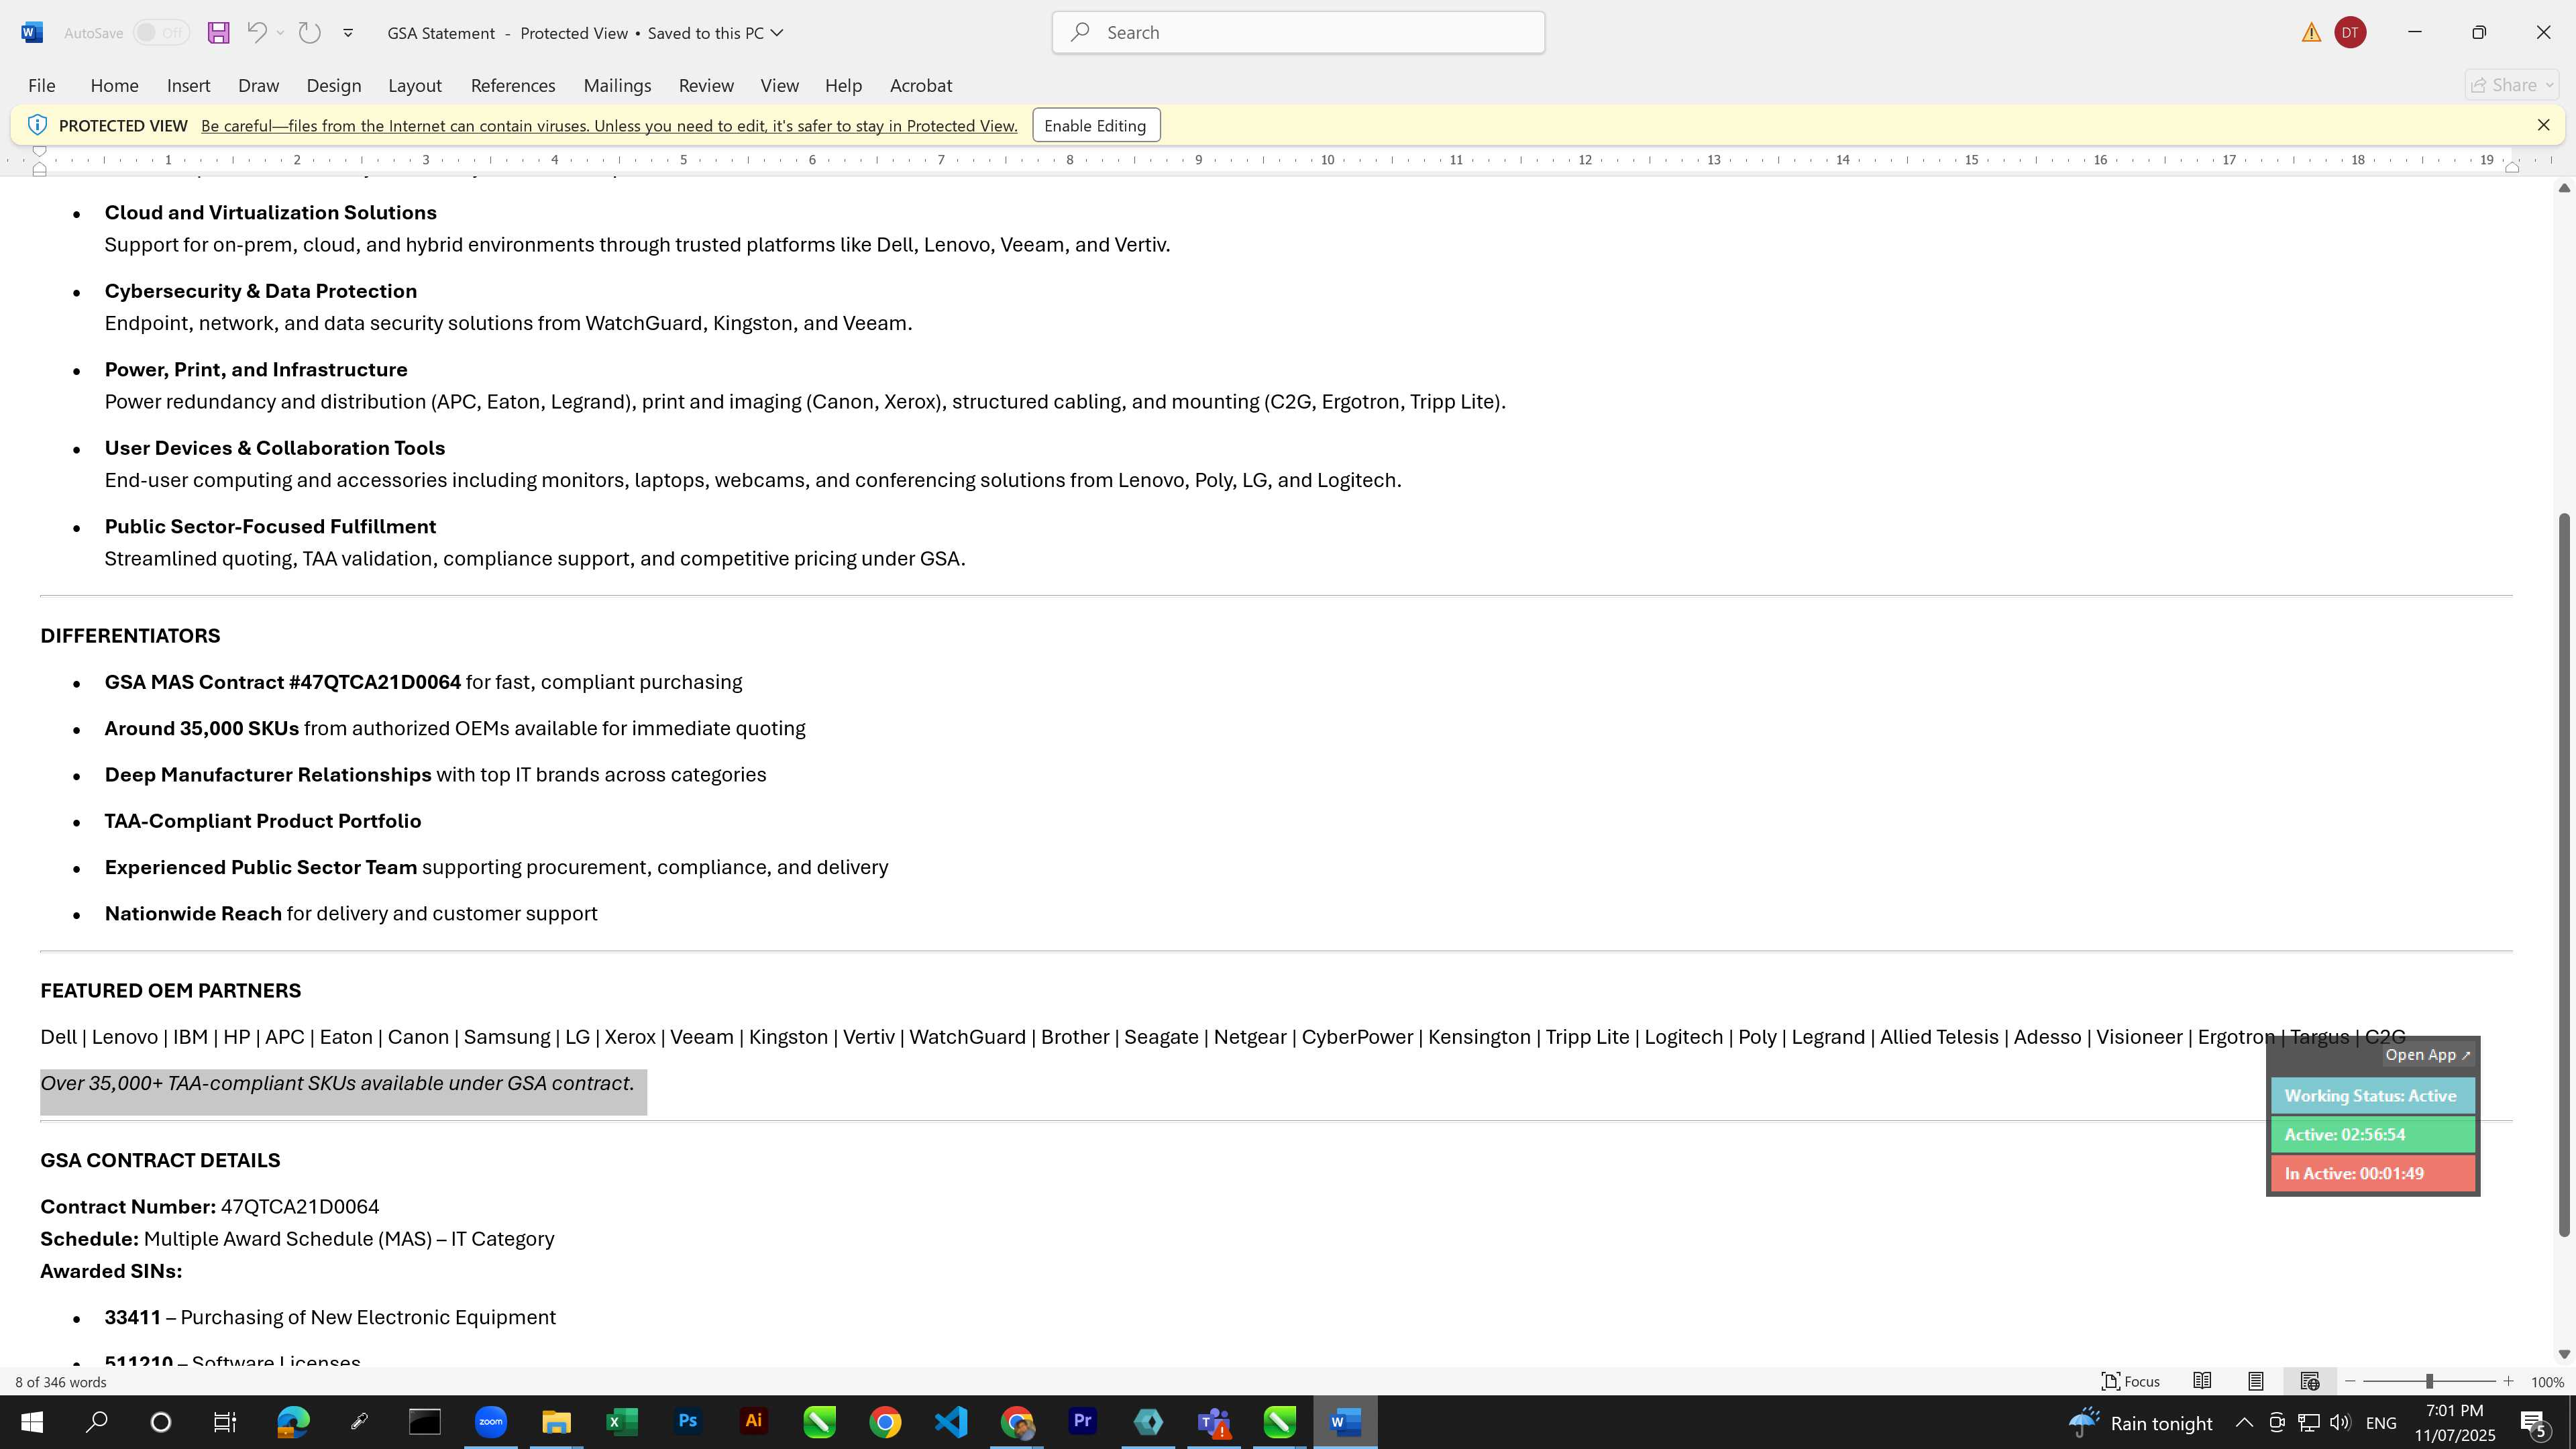Click the zoom out minus button

pyautogui.click(x=2350, y=1382)
